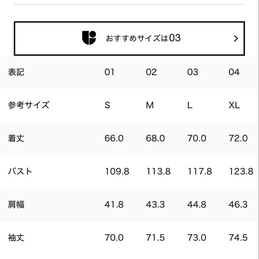Select the recommended size 03 column header
The width and height of the screenshot is (259, 259).
(x=193, y=72)
